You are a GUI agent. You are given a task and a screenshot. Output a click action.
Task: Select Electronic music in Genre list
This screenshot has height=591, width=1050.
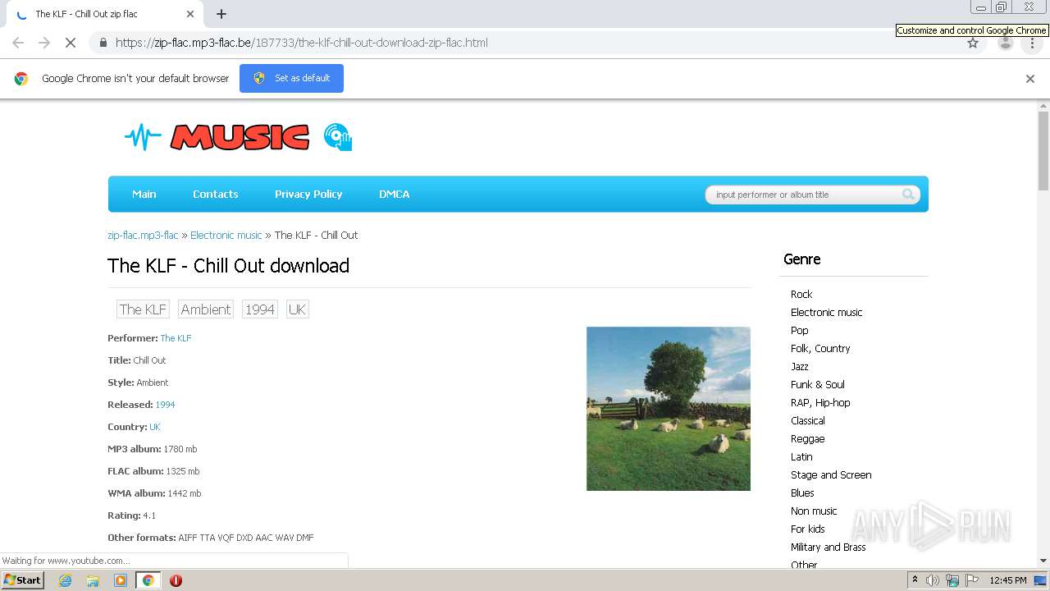pyautogui.click(x=827, y=312)
